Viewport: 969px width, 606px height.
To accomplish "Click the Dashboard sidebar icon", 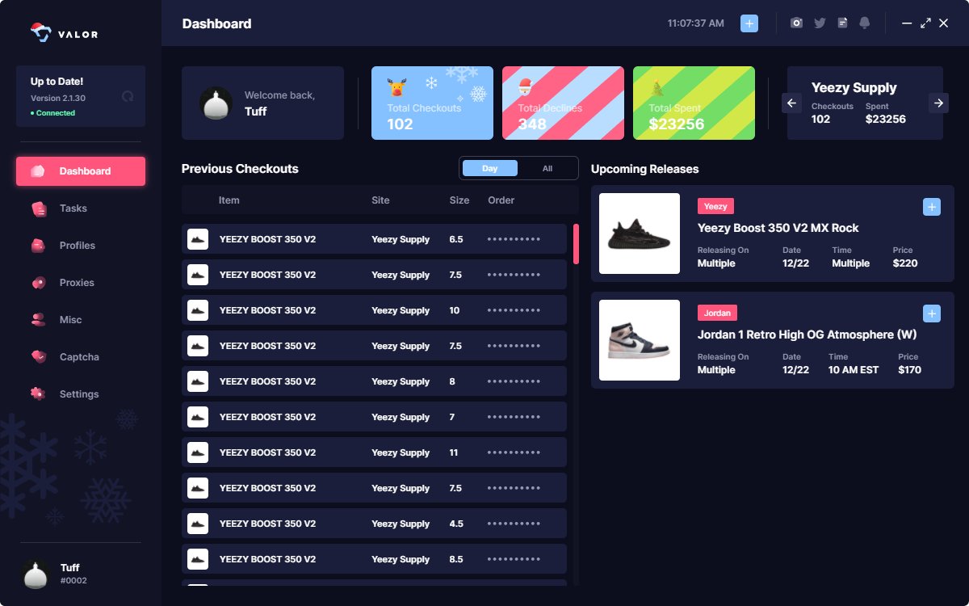I will click(x=37, y=171).
